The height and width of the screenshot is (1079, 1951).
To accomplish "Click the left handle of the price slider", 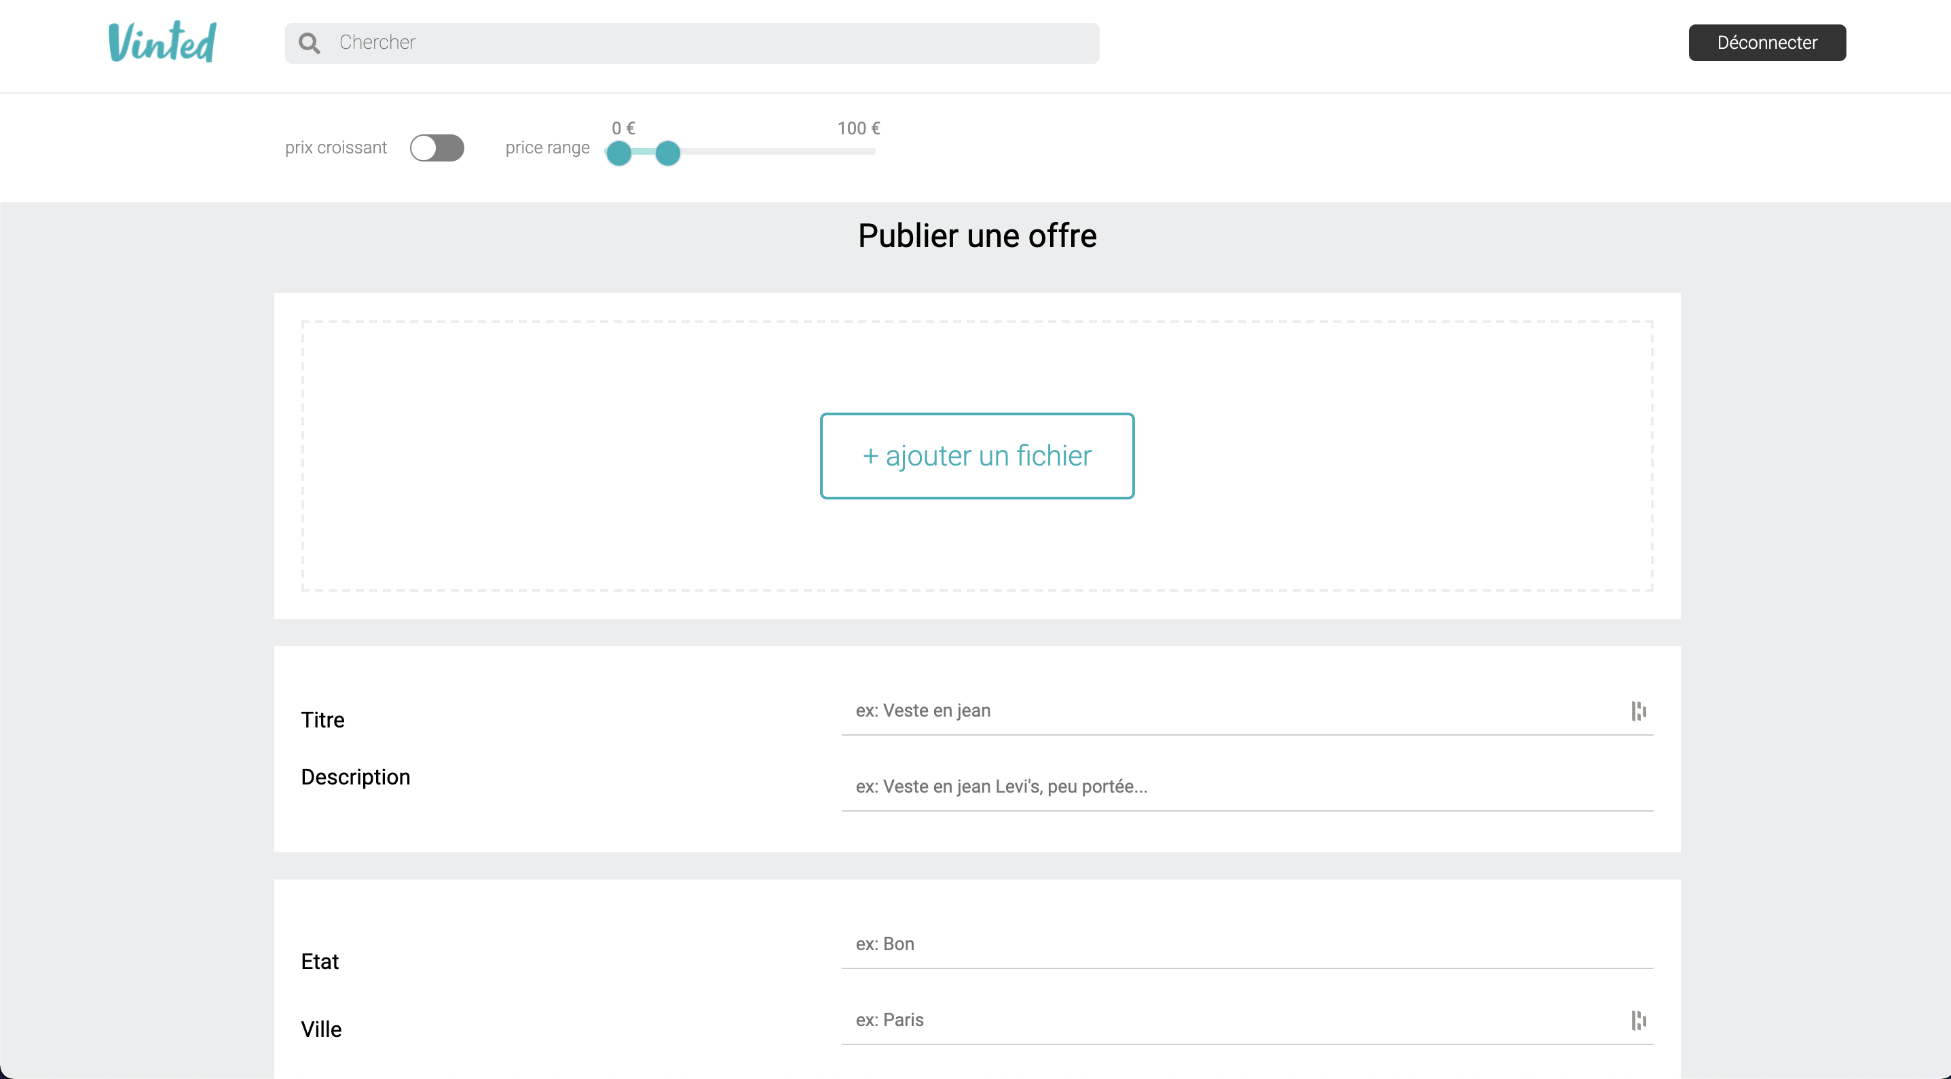I will coord(620,154).
